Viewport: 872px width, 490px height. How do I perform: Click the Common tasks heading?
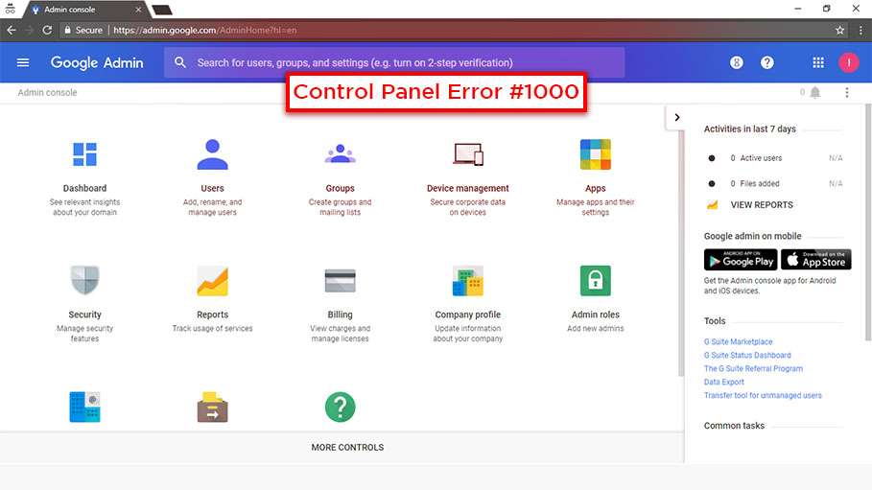(x=734, y=426)
